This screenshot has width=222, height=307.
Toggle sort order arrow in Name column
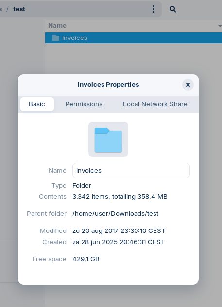tap(220, 26)
